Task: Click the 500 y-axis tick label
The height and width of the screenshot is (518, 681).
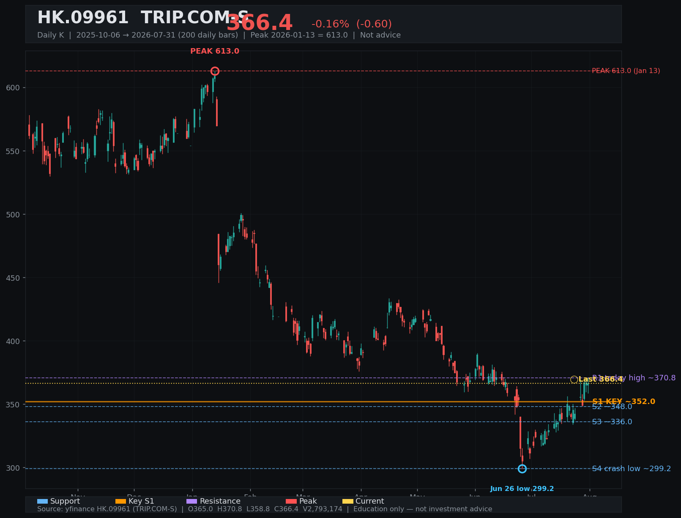Action: [x=14, y=214]
